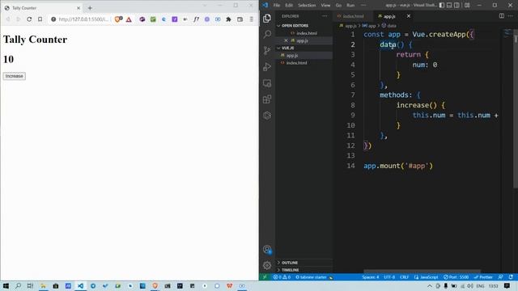The height and width of the screenshot is (291, 518).
Task: Open the Windows action center notifications
Action: tap(507, 285)
